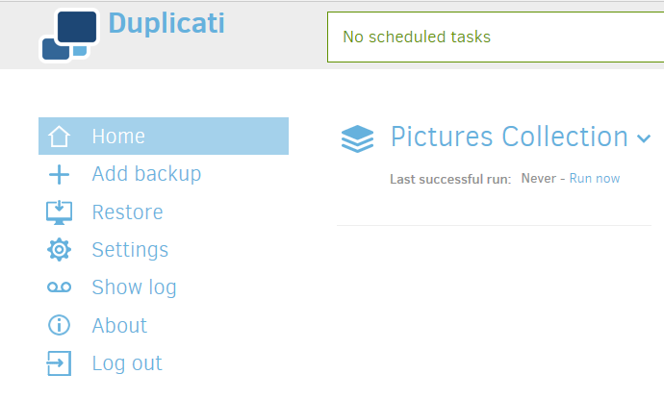Click the About info circle icon
Viewport: 664px width, 399px height.
[60, 325]
